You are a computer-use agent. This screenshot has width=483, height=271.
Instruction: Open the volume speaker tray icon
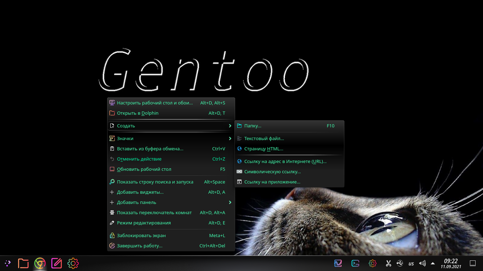click(422, 263)
